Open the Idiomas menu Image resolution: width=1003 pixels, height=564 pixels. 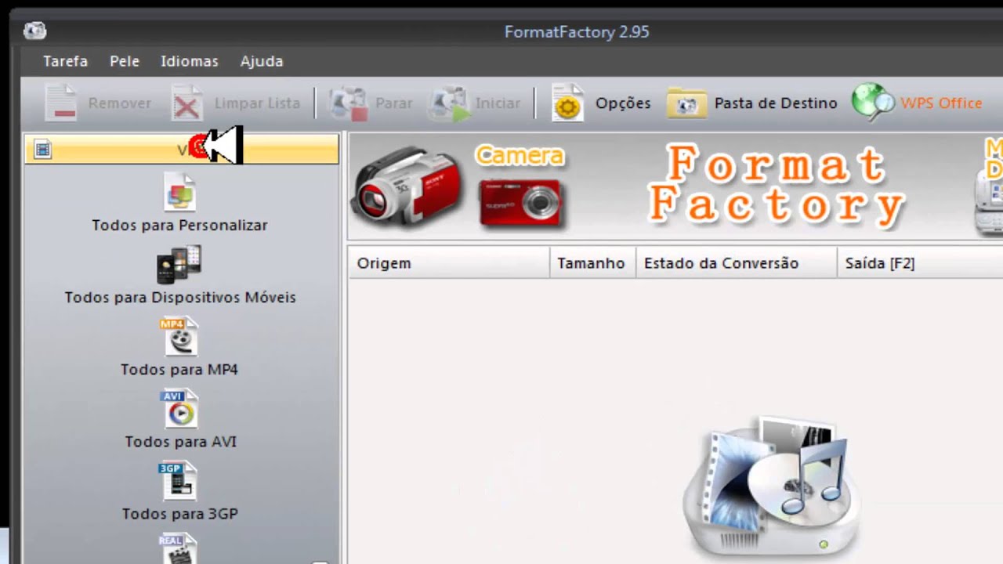189,61
